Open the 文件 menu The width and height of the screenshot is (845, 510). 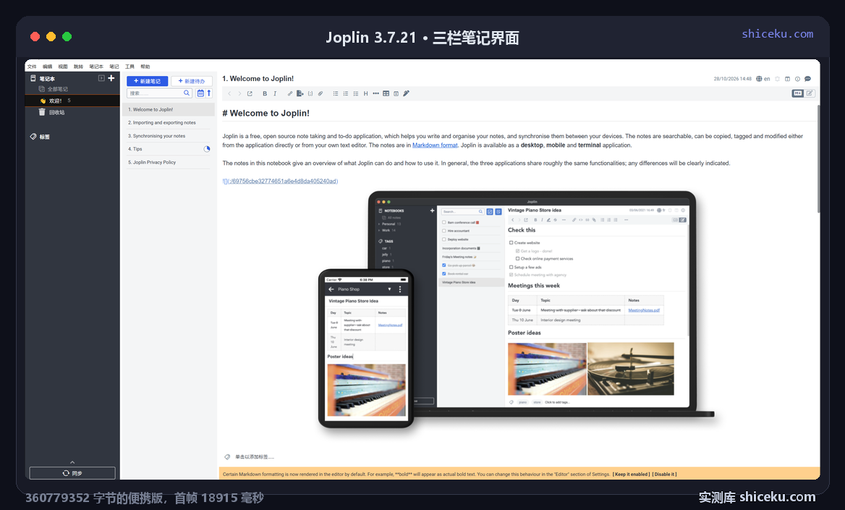32,67
